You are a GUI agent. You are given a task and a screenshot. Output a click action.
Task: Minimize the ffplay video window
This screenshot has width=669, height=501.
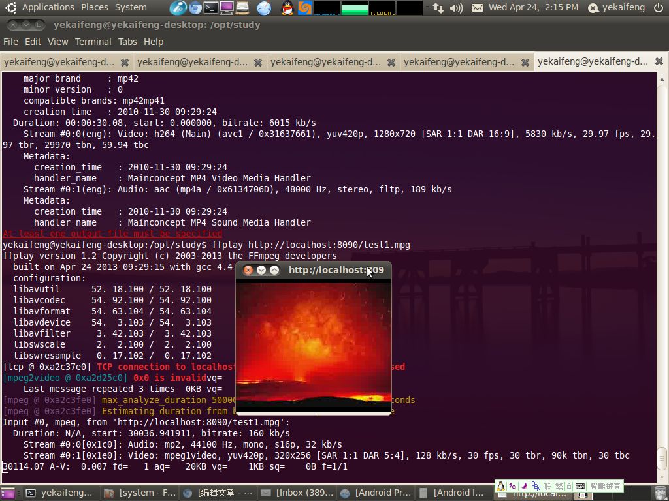click(x=261, y=270)
